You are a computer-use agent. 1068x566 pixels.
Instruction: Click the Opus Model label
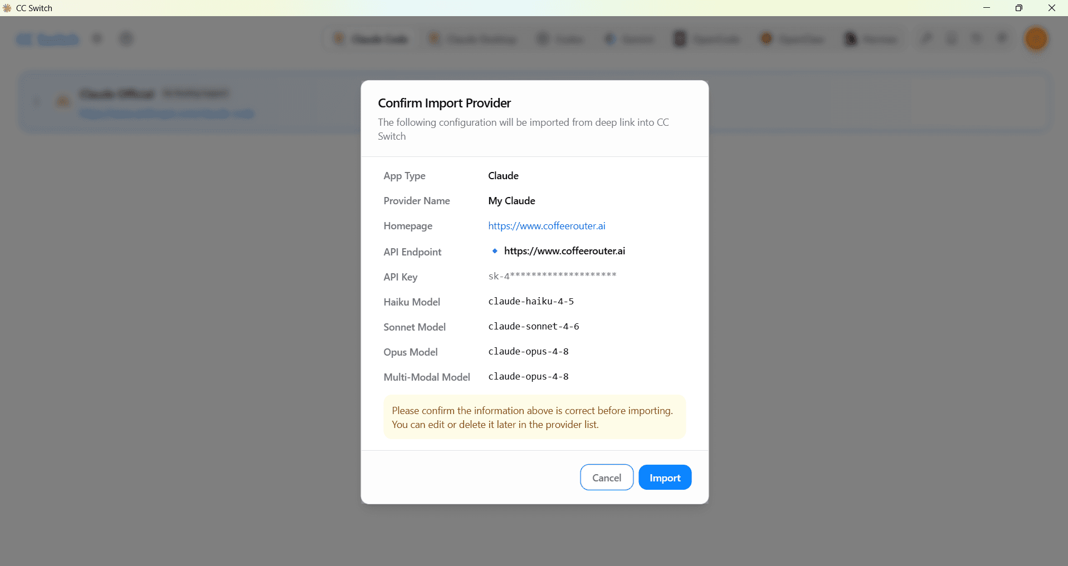411,352
